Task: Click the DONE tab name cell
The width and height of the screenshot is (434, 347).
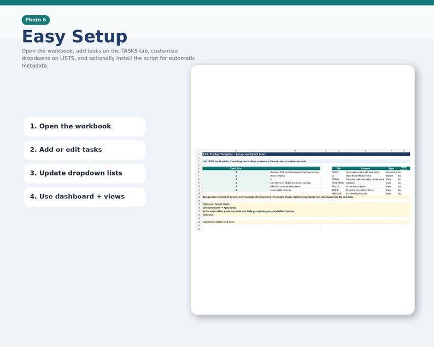Action: pyautogui.click(x=338, y=190)
